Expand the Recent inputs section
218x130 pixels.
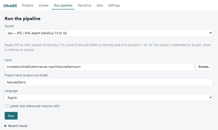(x=16, y=126)
